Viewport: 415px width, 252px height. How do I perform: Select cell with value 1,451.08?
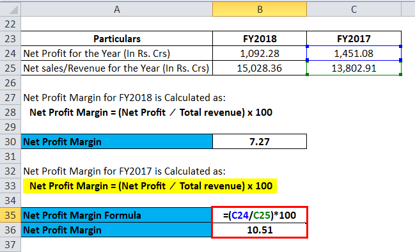(354, 54)
